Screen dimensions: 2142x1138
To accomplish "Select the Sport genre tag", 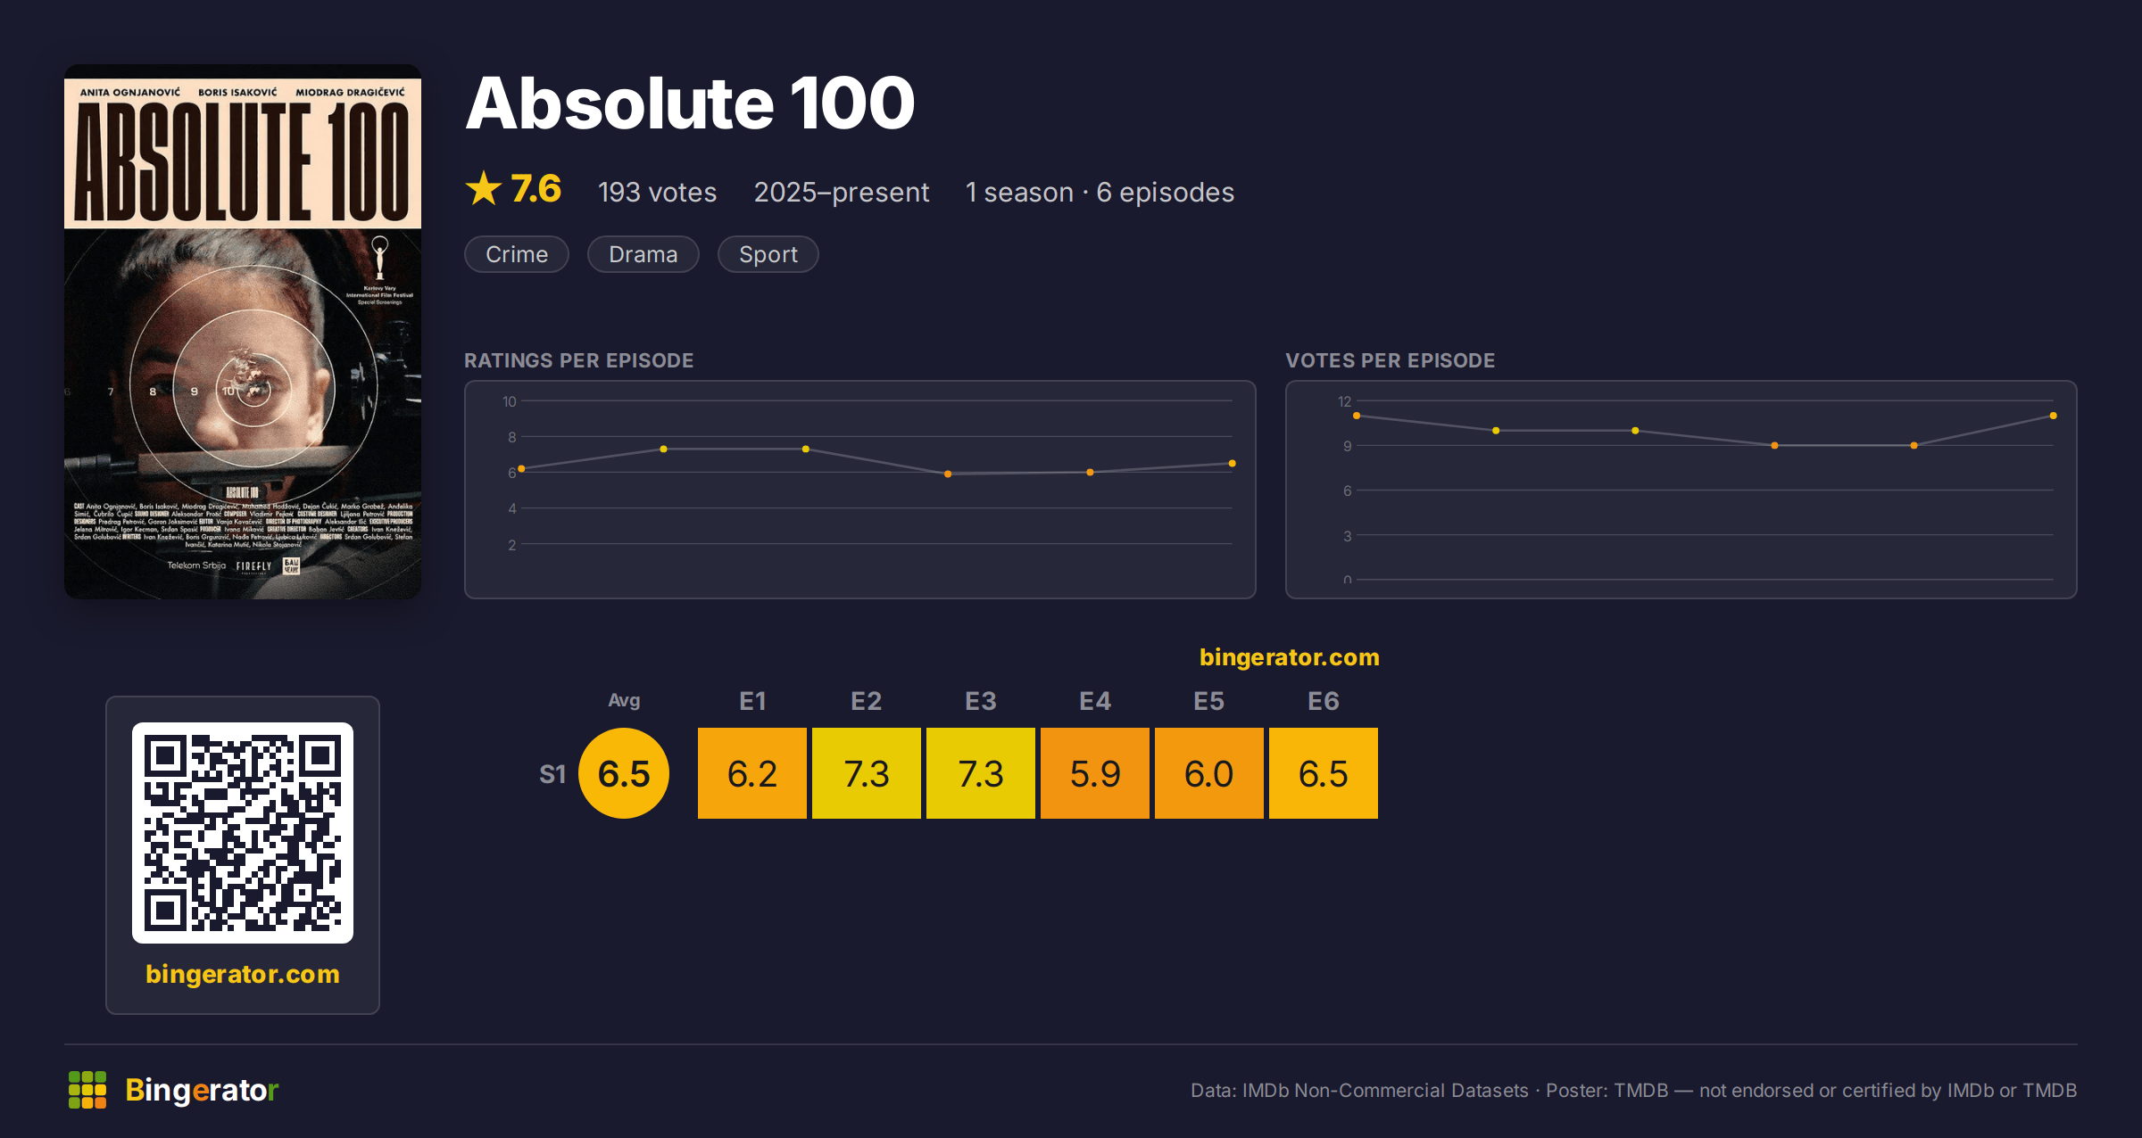I will click(x=768, y=254).
